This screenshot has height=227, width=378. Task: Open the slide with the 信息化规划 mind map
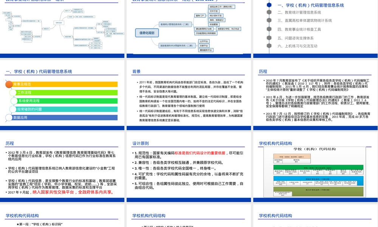189,29
